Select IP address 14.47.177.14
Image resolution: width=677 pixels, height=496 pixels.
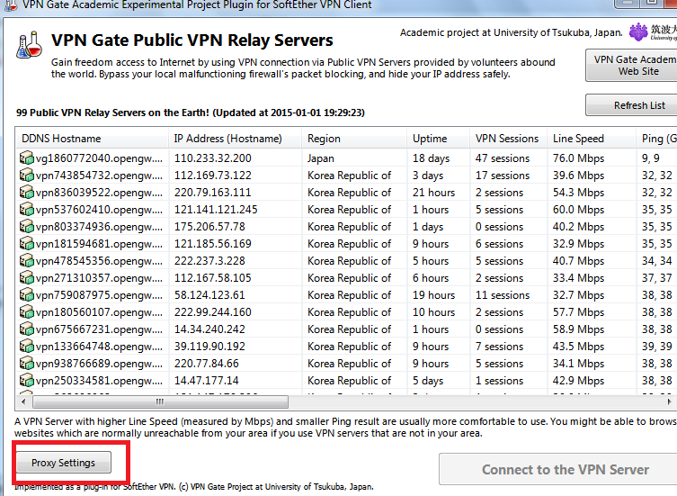point(207,381)
